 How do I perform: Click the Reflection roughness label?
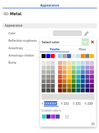click(x=23, y=41)
